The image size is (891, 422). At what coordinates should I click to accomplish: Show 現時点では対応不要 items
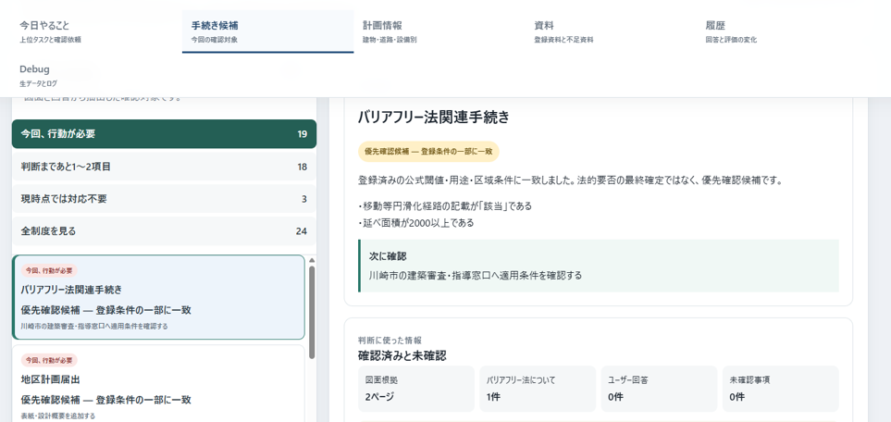(x=164, y=199)
